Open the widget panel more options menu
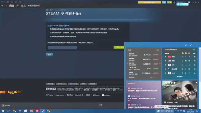Screen dimensions: 201x113 (196, 45)
